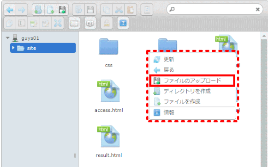The image size is (268, 167).
Task: Click the vertical scrollbar track
Action: [264, 103]
